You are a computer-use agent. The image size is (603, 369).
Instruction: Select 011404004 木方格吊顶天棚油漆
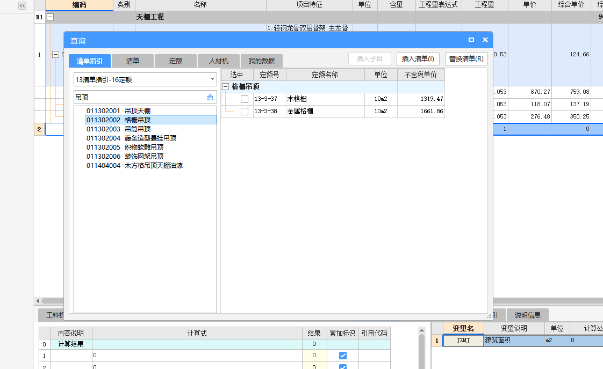tap(134, 166)
